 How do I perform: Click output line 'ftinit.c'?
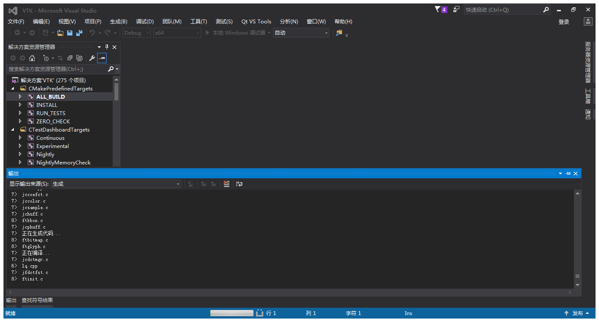click(33, 279)
